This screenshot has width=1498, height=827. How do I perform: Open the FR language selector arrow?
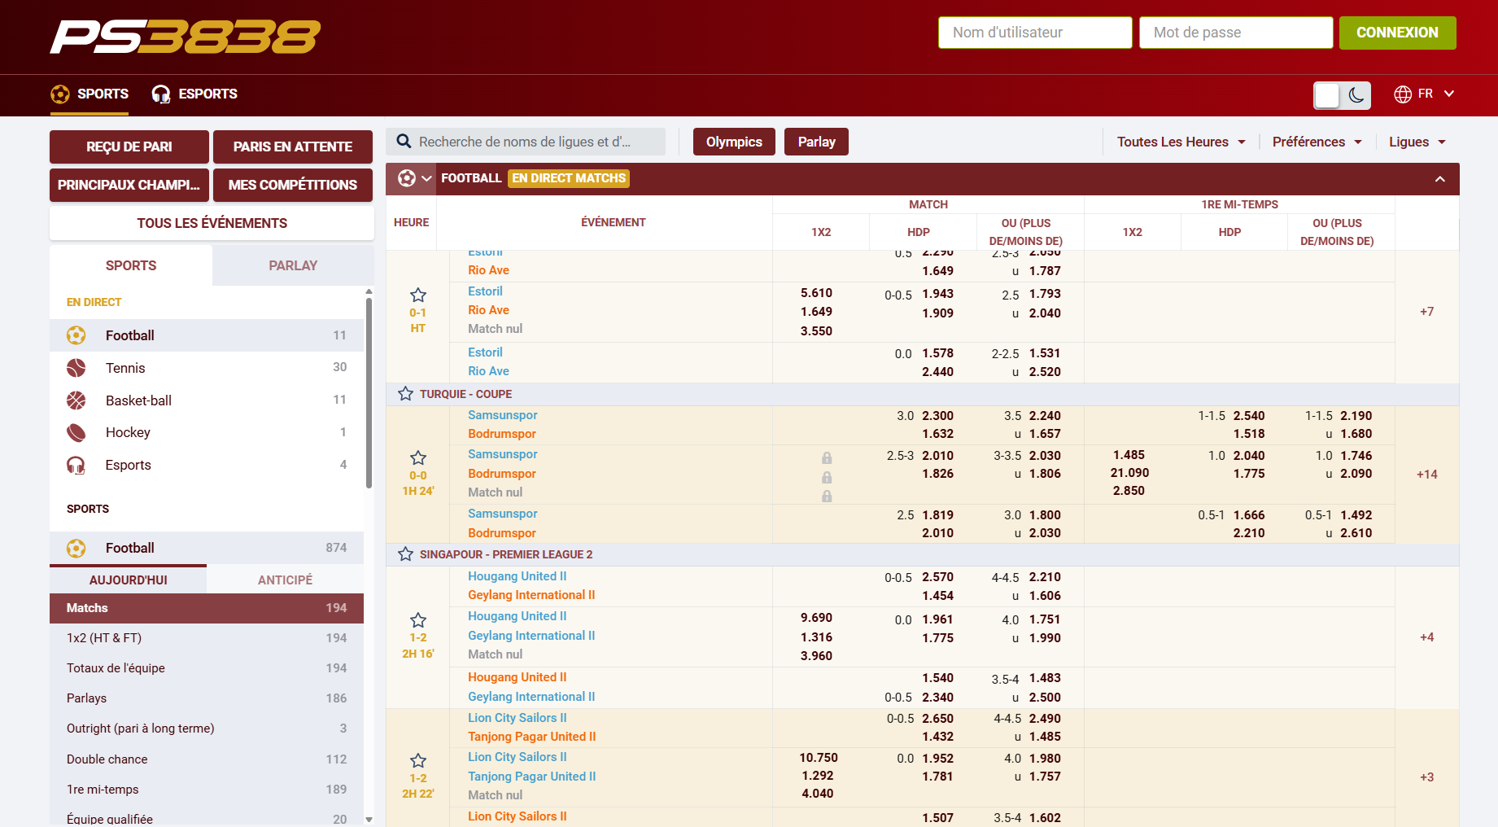tap(1449, 94)
